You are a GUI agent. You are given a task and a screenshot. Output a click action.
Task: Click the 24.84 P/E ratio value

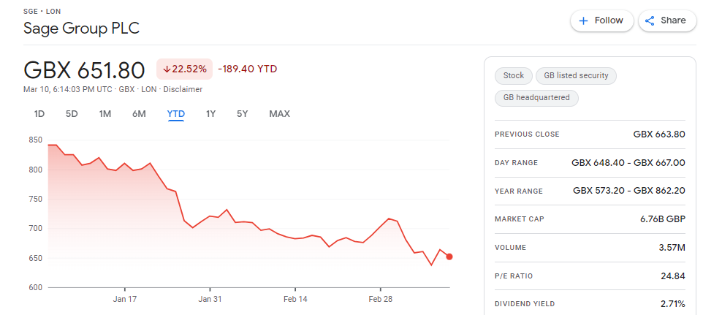(673, 276)
